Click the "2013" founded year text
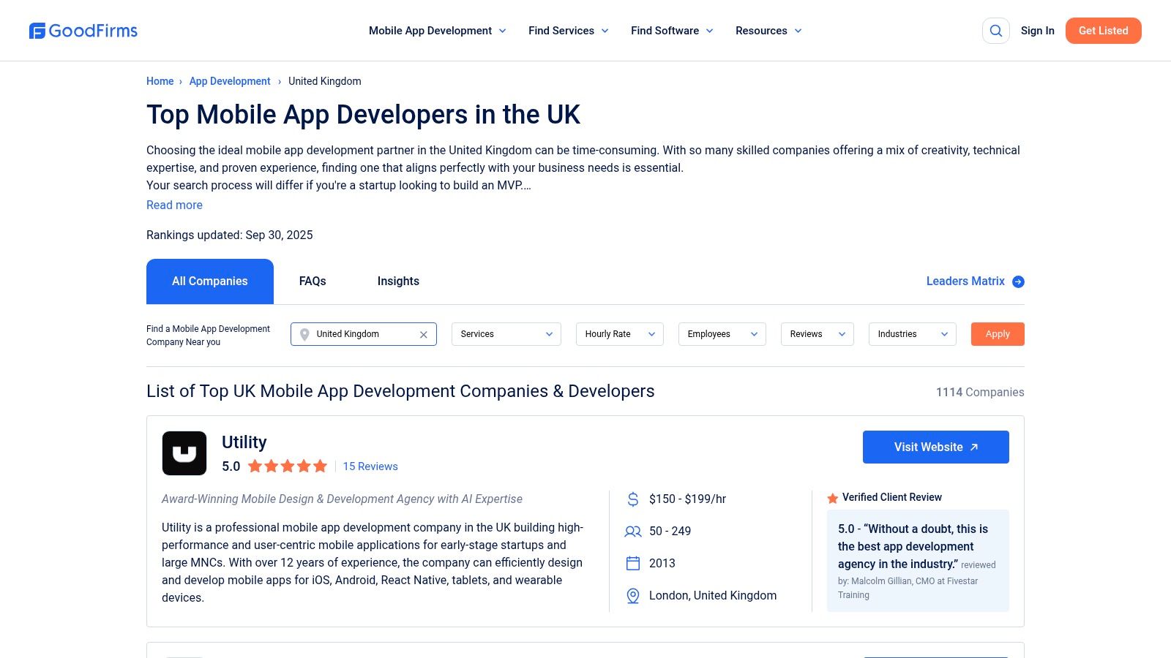The width and height of the screenshot is (1171, 658). coord(662,564)
